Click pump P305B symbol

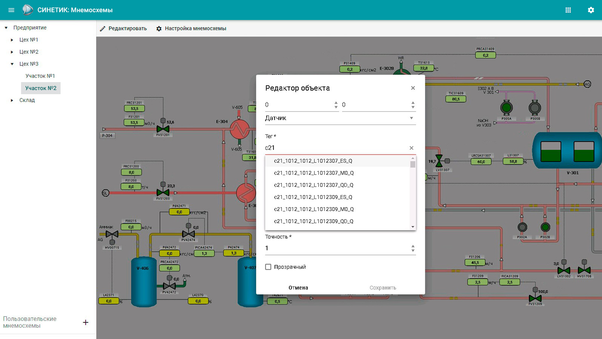click(x=535, y=108)
